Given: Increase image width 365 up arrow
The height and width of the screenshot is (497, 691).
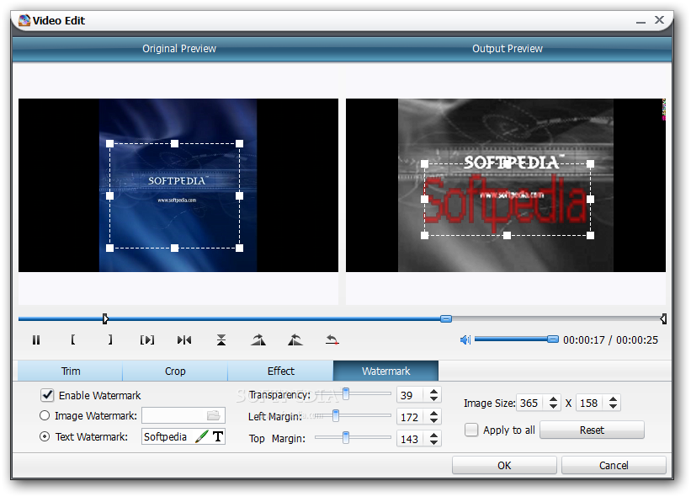Looking at the screenshot, I should pos(553,398).
